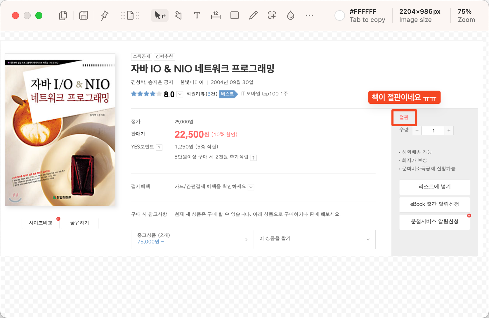Select the pencil drawing tool
The height and width of the screenshot is (318, 489).
[253, 15]
